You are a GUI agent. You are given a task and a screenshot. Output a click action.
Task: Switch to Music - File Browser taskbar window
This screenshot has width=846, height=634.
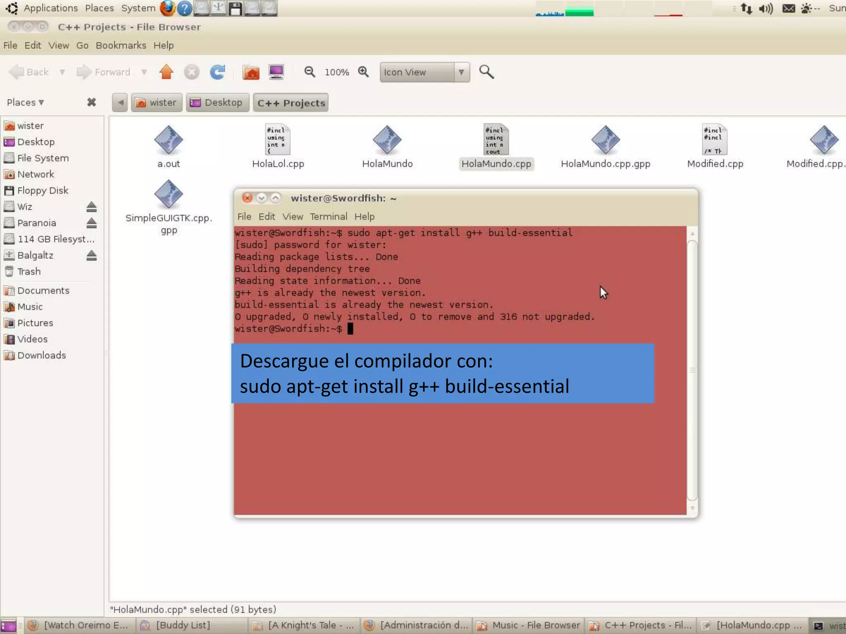tap(529, 625)
